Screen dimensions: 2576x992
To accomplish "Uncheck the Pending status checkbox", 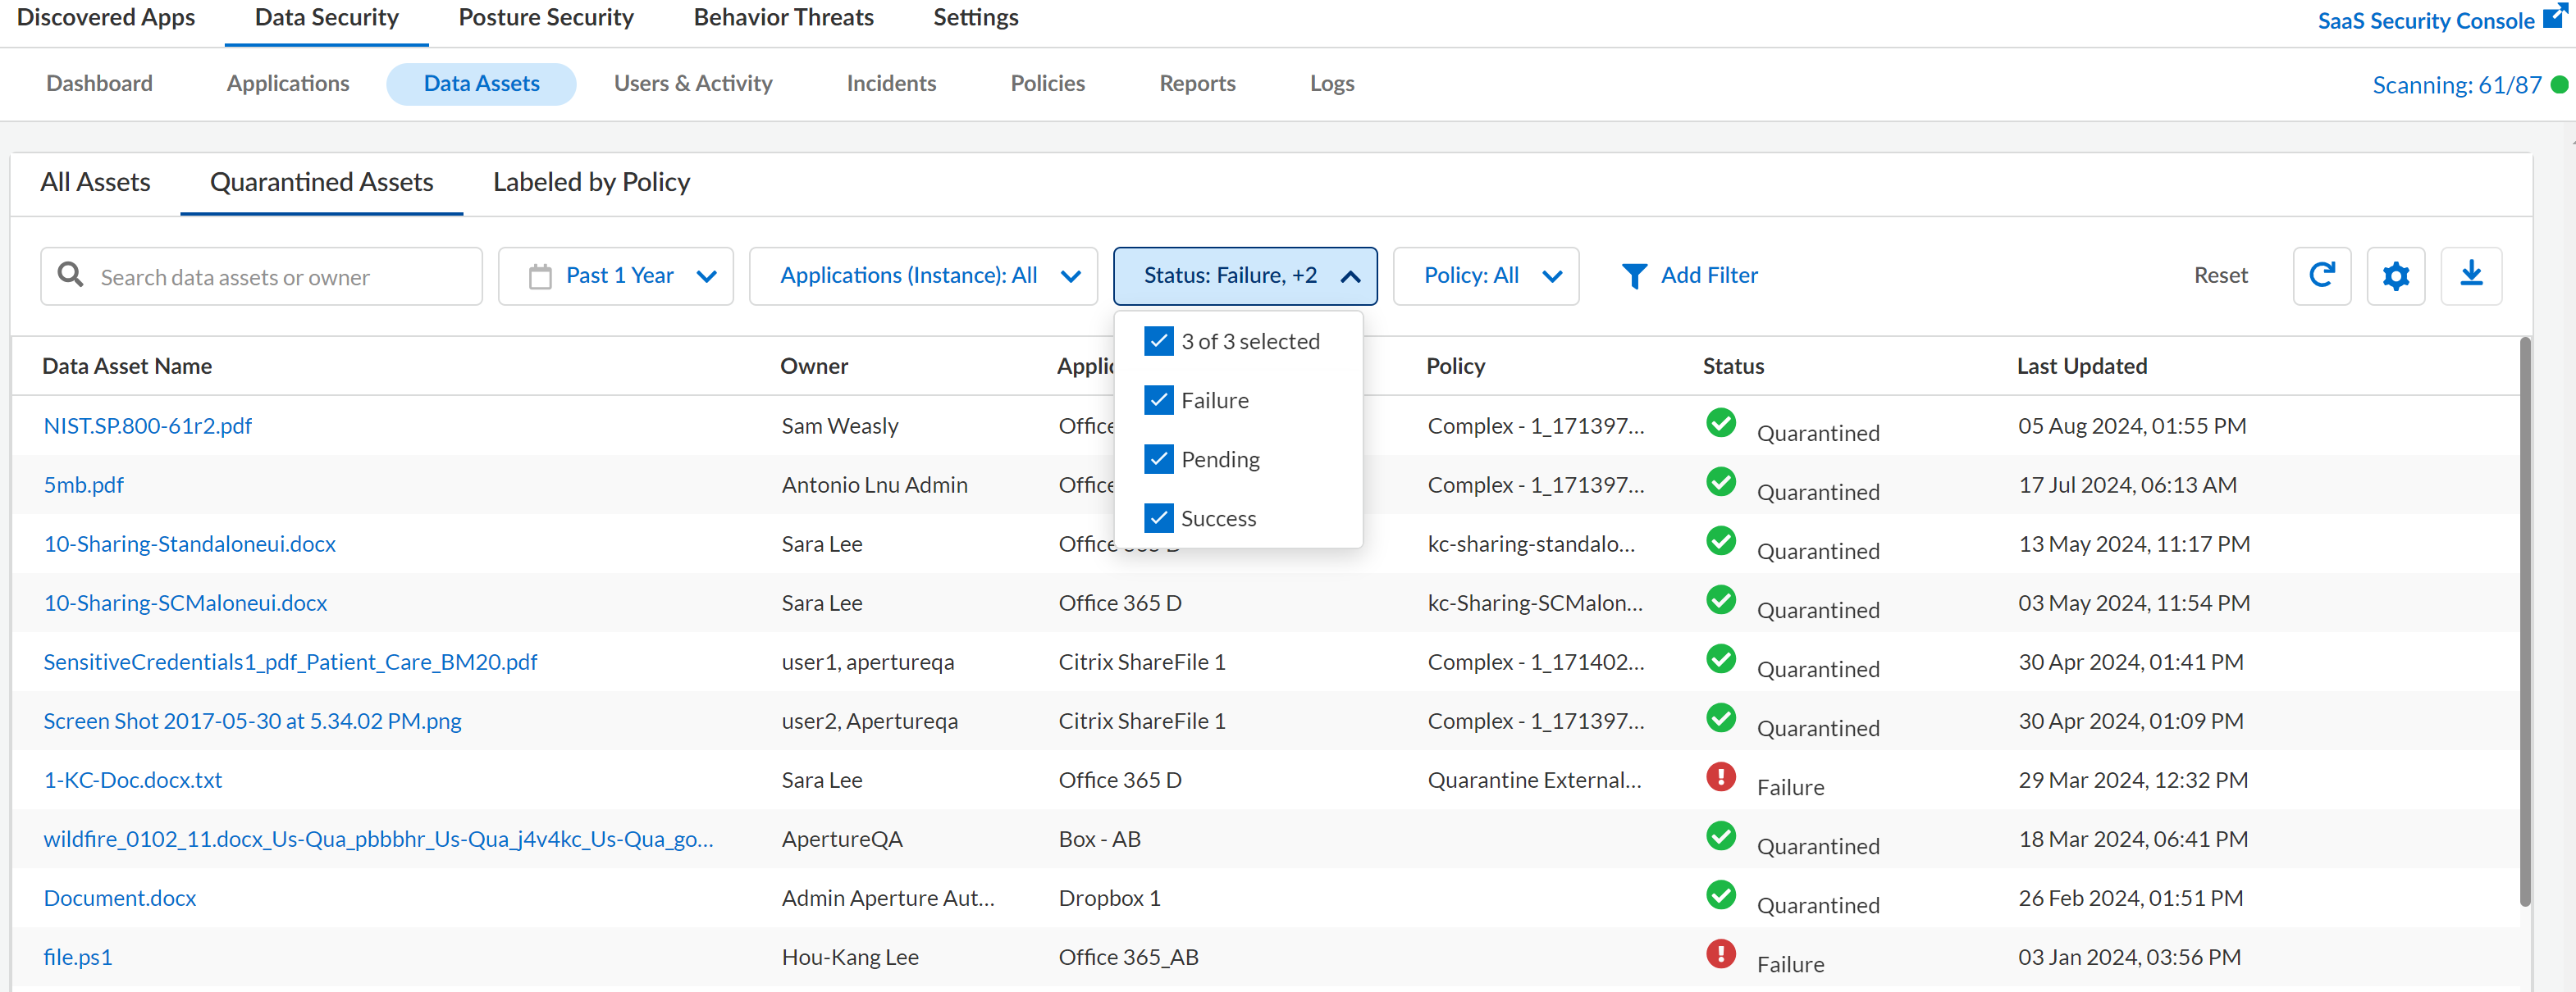I will pyautogui.click(x=1158, y=460).
